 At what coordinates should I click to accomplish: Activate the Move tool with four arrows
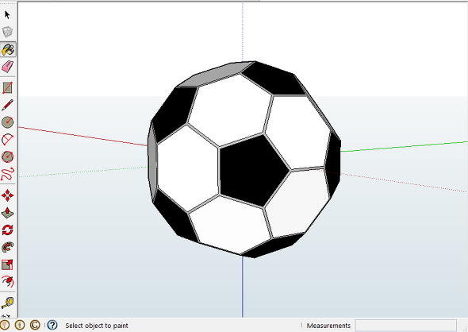click(7, 195)
